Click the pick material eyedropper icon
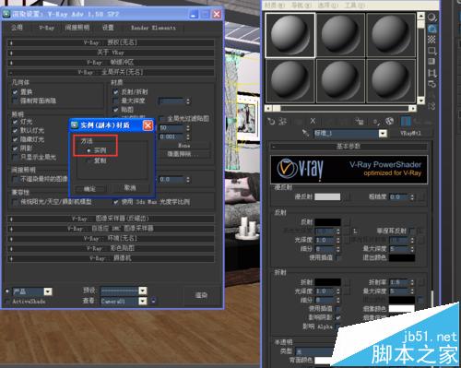Viewport: 461px width, 368px height. [305, 133]
